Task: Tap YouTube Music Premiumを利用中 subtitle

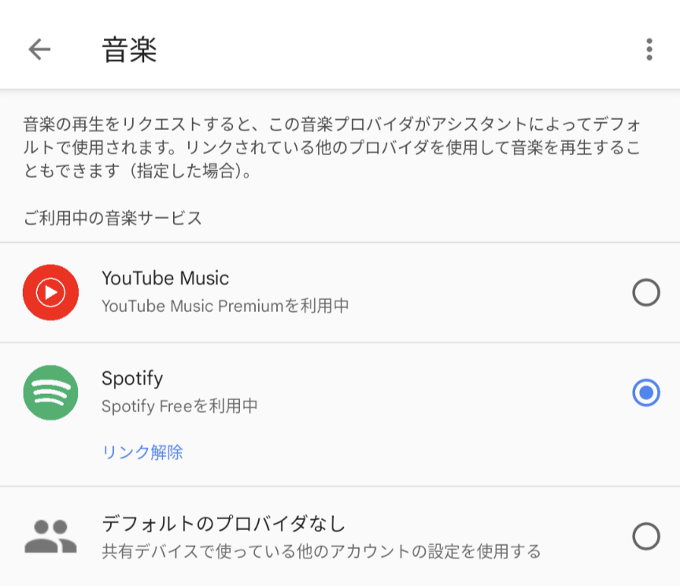Action: tap(225, 306)
